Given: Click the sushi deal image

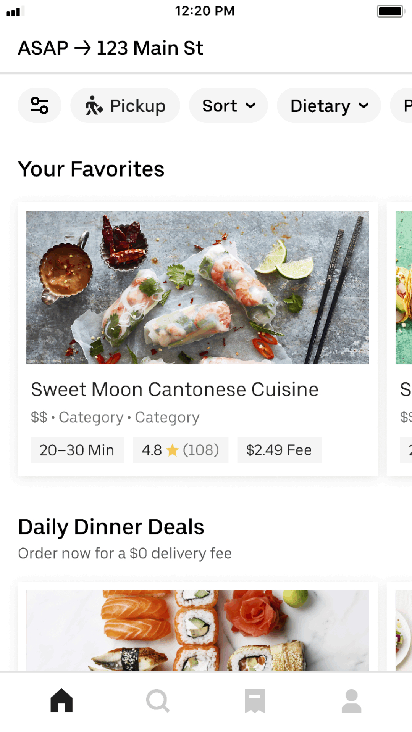Looking at the screenshot, I should (197, 630).
